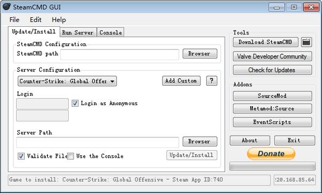Viewport: 322px width, 193px height.
Task: Open the Help menu
Action: [x=58, y=20]
